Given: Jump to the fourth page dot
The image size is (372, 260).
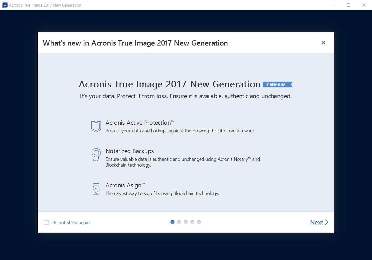Looking at the screenshot, I should pyautogui.click(x=192, y=222).
